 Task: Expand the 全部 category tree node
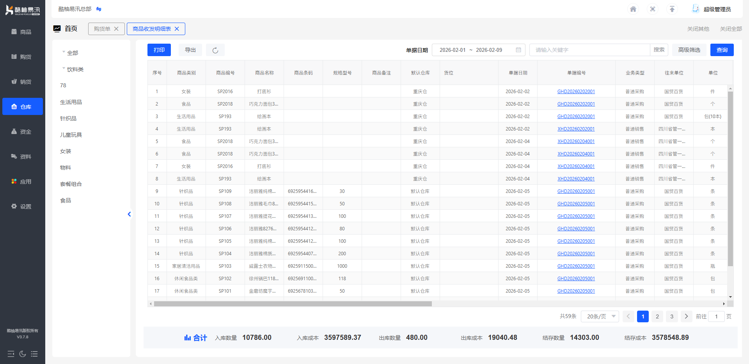click(64, 52)
